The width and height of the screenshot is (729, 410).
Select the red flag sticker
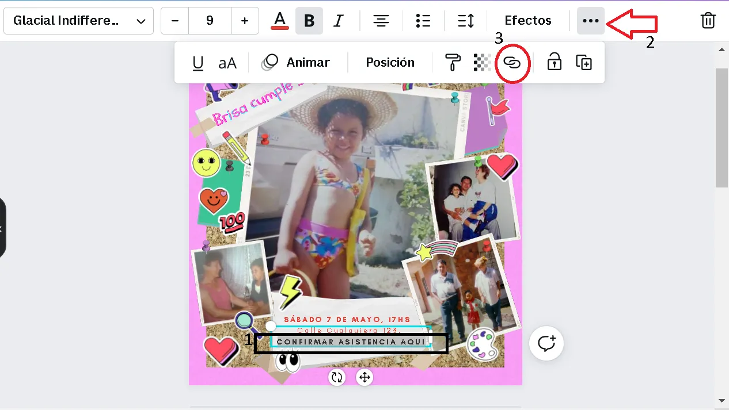(498, 109)
